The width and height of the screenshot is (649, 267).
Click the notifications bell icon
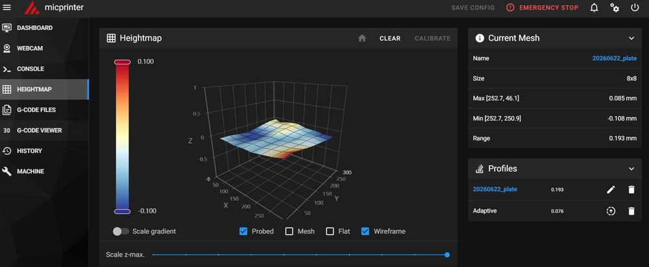coord(594,7)
